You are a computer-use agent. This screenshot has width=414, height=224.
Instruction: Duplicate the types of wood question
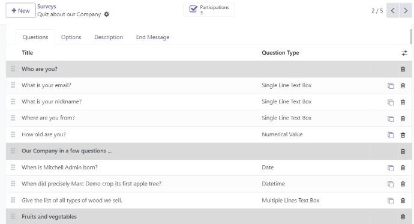391,201
